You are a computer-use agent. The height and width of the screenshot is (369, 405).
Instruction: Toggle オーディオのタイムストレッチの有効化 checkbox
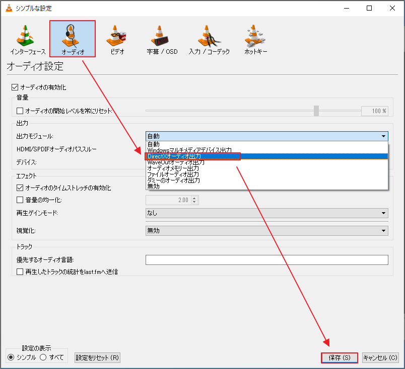(x=20, y=188)
